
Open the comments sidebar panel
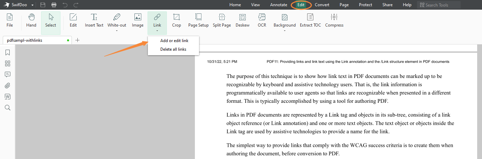point(8,74)
